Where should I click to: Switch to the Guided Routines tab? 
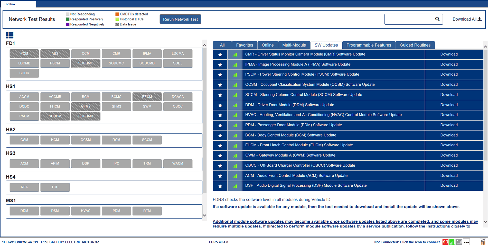click(415, 45)
